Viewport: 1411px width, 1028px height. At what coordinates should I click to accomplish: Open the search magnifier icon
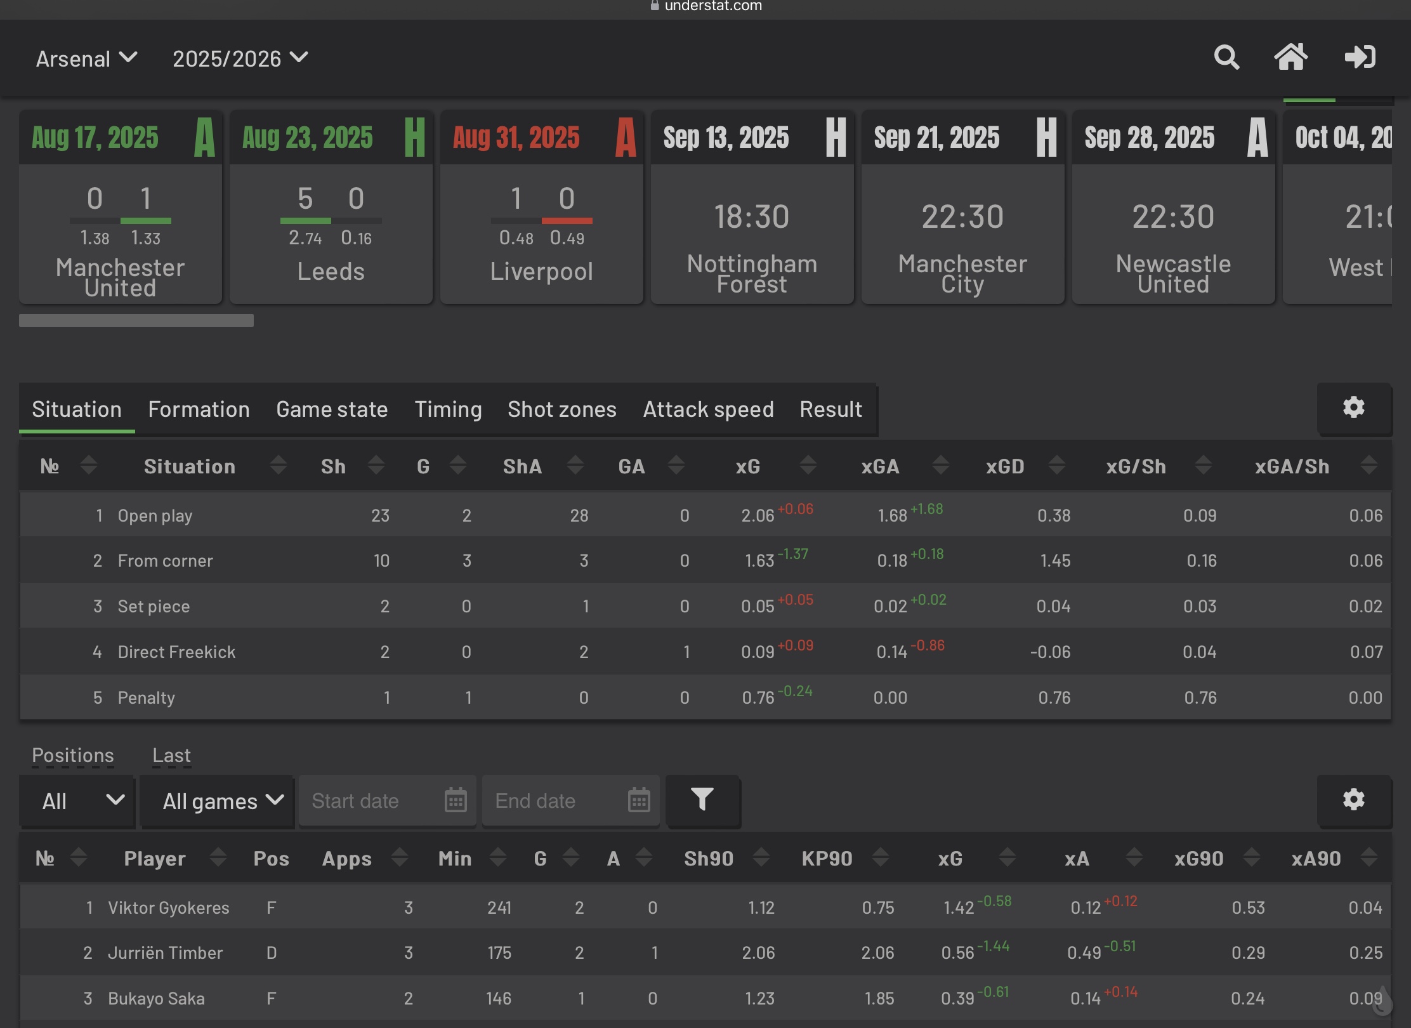1226,58
